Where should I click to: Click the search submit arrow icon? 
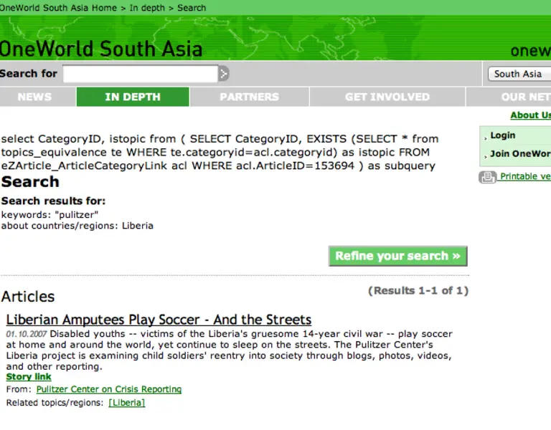click(x=224, y=74)
